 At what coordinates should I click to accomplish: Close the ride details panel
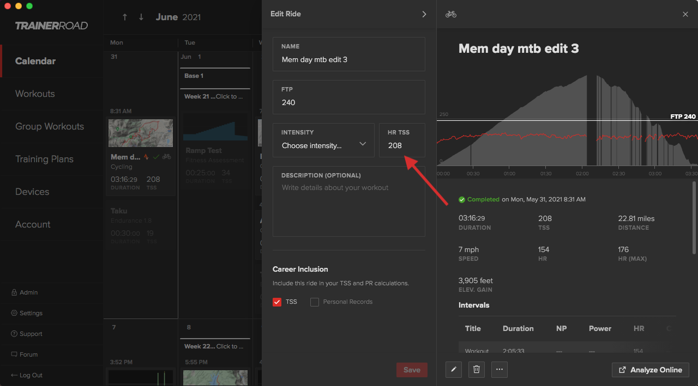click(x=685, y=14)
